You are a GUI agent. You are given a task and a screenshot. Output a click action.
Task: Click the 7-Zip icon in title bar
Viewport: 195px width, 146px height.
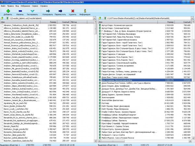coord(2,2)
